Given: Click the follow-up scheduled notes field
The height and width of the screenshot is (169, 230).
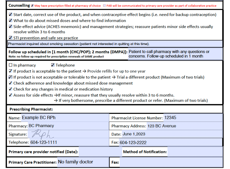Looking at the screenshot, I should pyautogui.click(x=175, y=54).
